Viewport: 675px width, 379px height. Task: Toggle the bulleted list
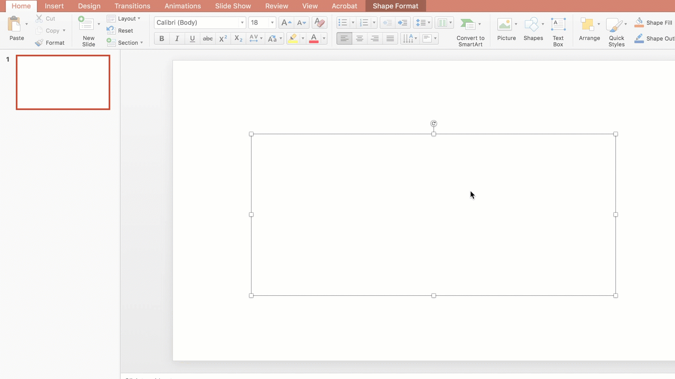click(x=342, y=22)
